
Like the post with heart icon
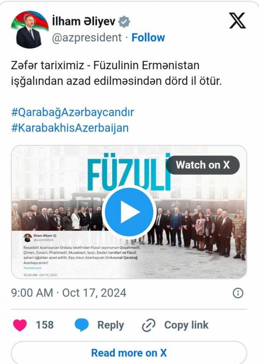pyautogui.click(x=20, y=325)
